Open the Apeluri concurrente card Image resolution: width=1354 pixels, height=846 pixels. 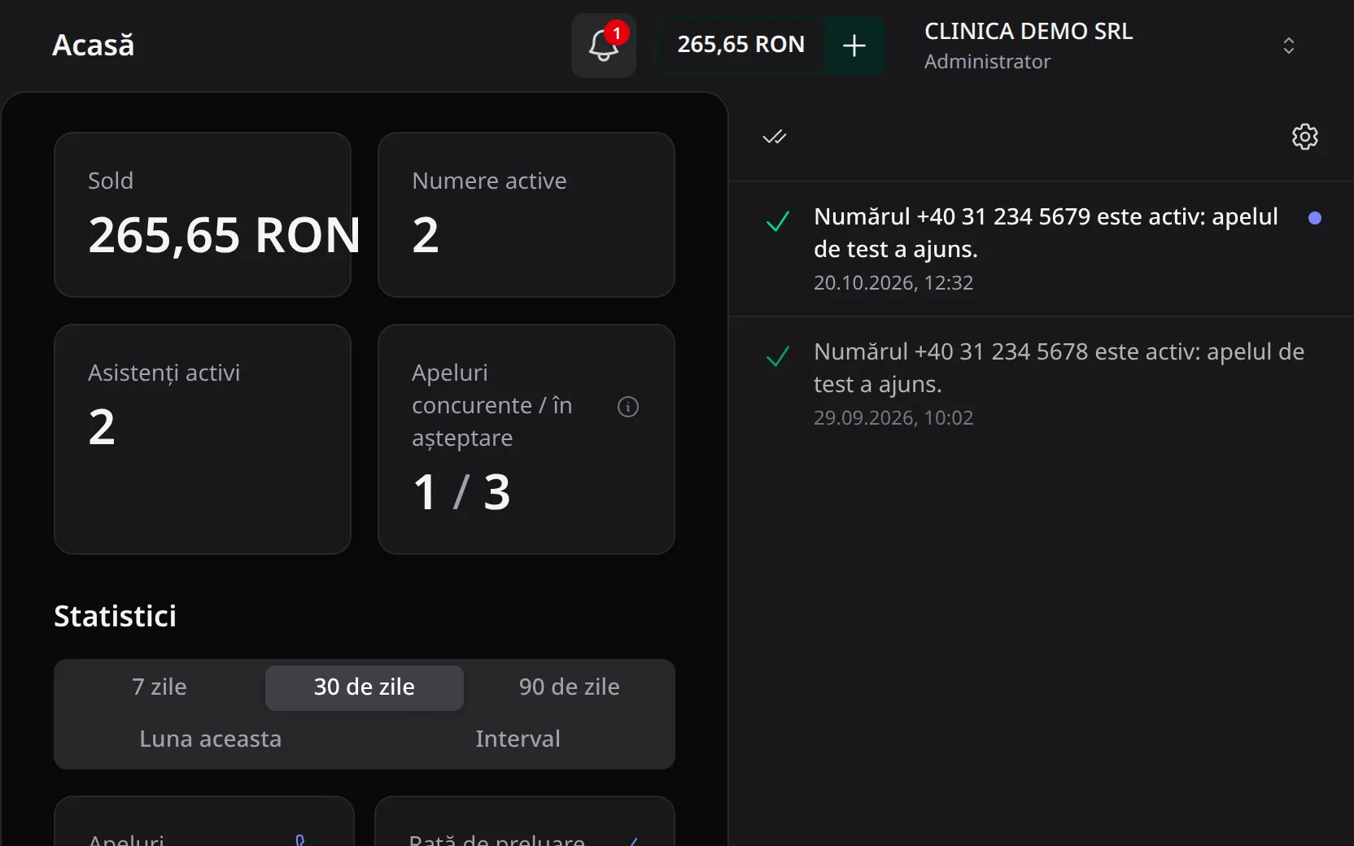pyautogui.click(x=526, y=439)
